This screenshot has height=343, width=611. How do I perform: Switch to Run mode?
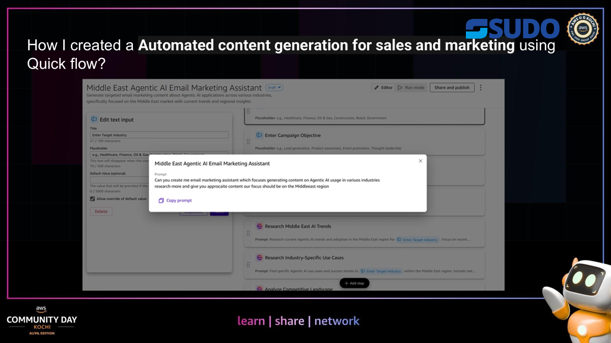(411, 87)
